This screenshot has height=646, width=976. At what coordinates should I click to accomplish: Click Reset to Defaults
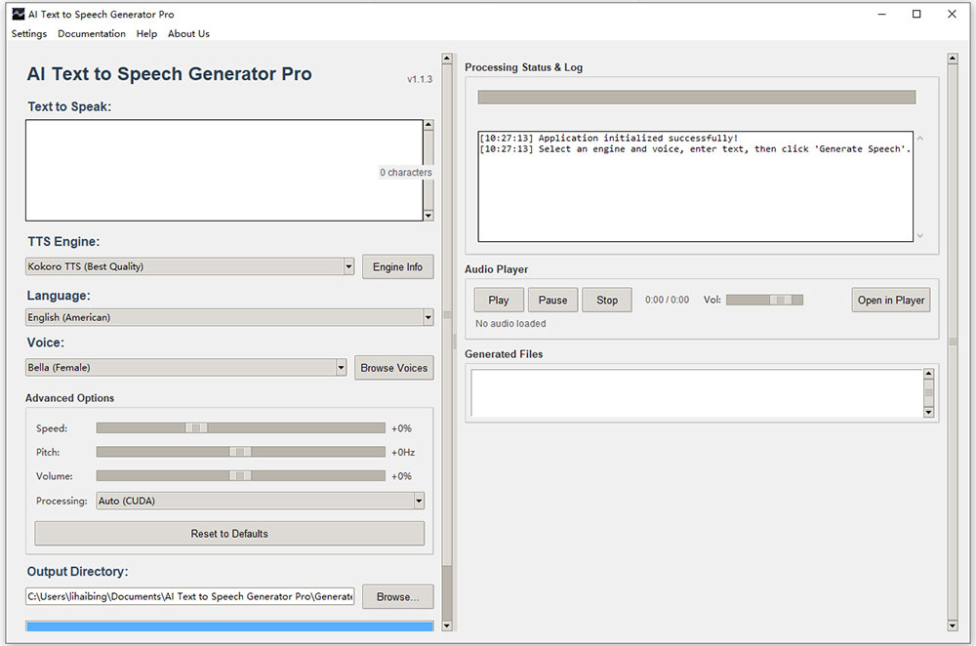[x=229, y=534]
